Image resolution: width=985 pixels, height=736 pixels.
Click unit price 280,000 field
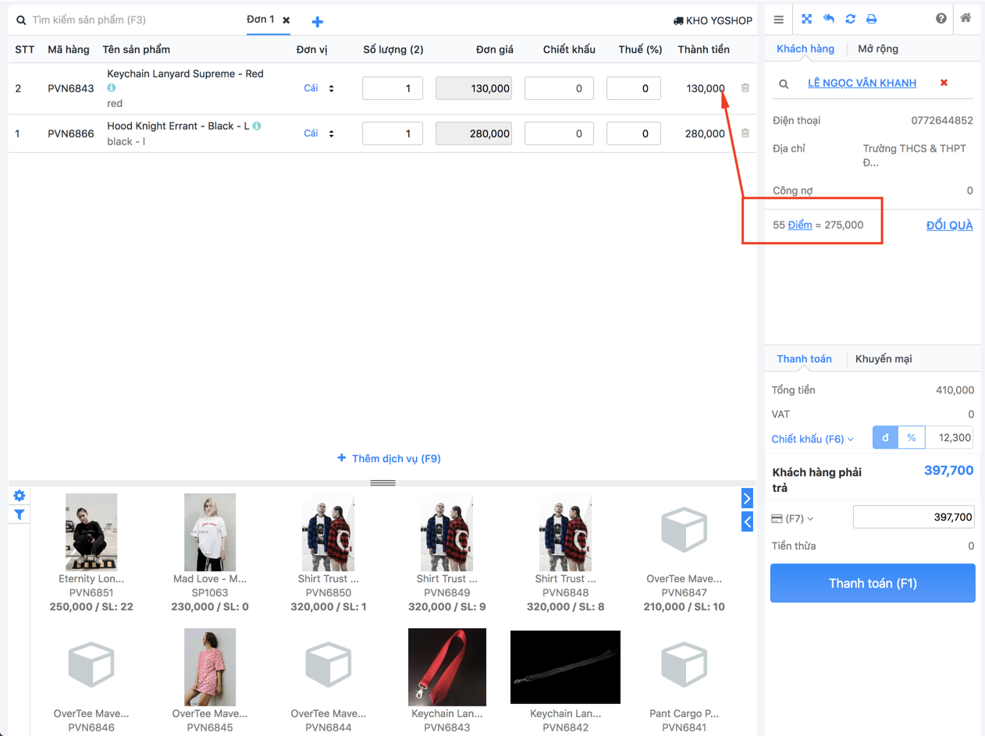click(x=474, y=133)
